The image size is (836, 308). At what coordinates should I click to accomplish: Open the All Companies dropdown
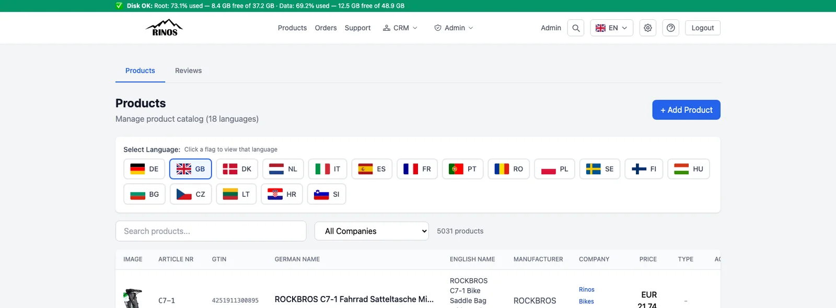tap(371, 231)
